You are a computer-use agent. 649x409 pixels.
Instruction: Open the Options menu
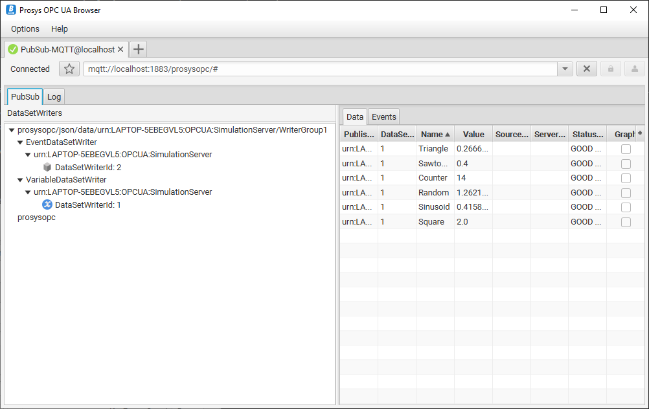(25, 29)
